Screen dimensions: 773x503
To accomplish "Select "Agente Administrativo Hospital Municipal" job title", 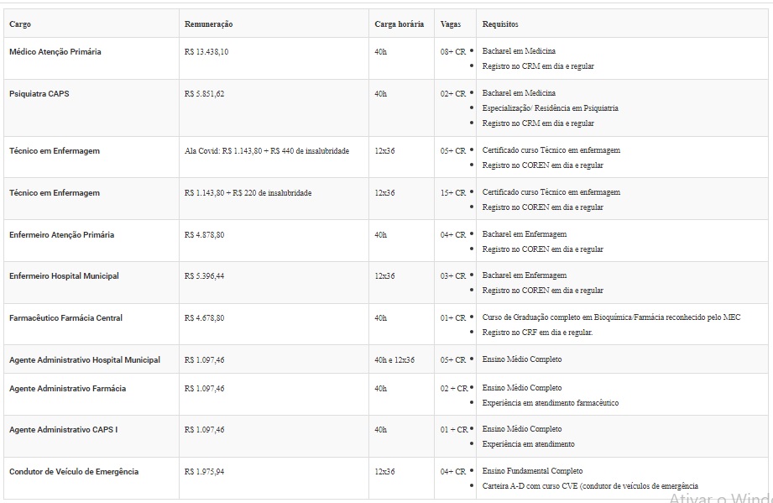I will [x=85, y=360].
